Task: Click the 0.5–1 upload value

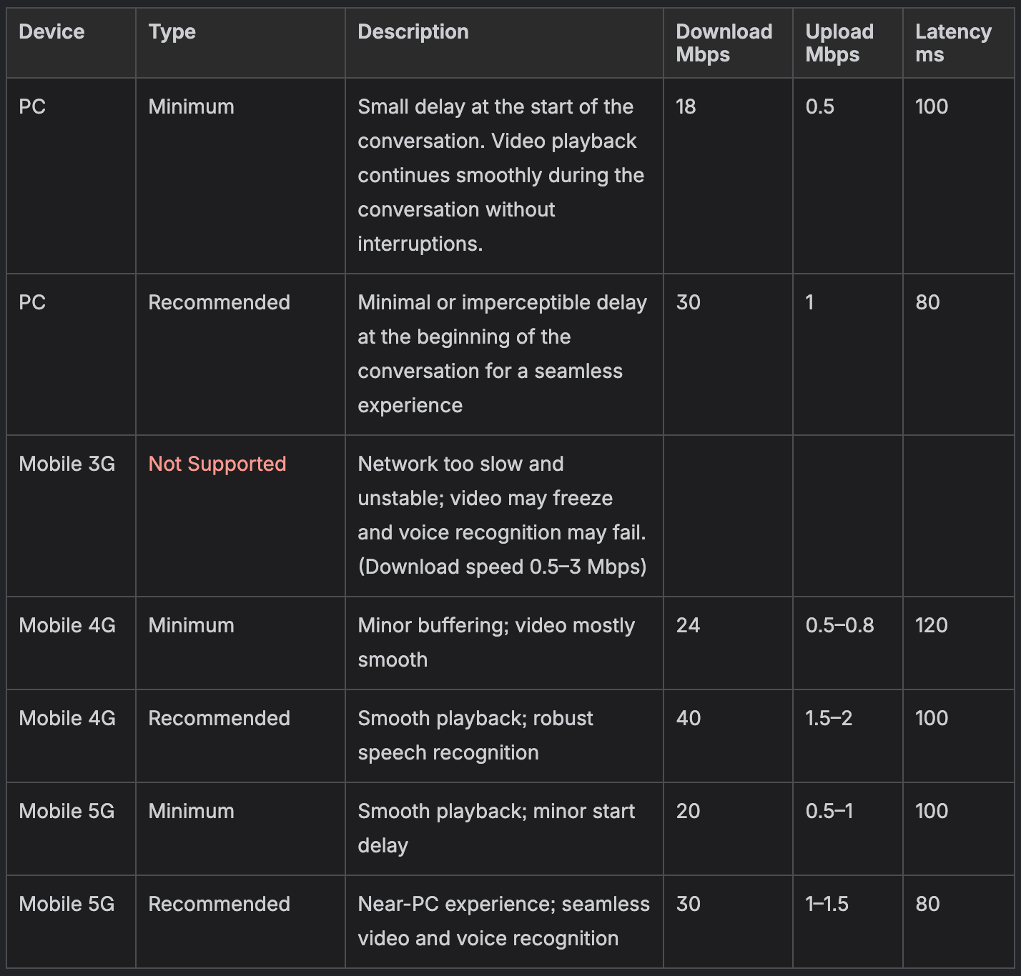Action: pos(829,812)
